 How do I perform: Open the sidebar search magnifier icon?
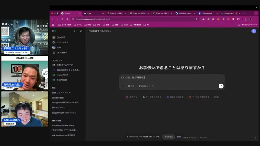[x=75, y=31]
